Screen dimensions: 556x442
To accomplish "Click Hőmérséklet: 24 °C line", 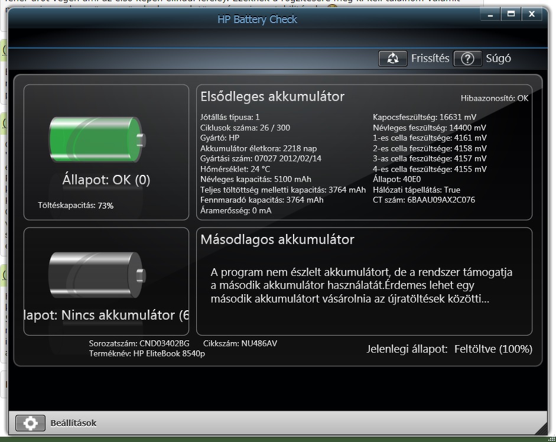I will [235, 169].
